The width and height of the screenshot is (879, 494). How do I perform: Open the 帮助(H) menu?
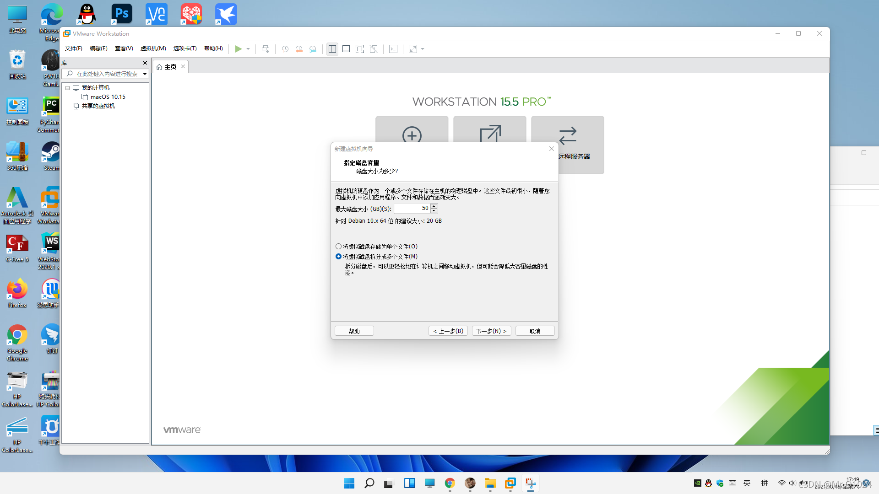[213, 48]
